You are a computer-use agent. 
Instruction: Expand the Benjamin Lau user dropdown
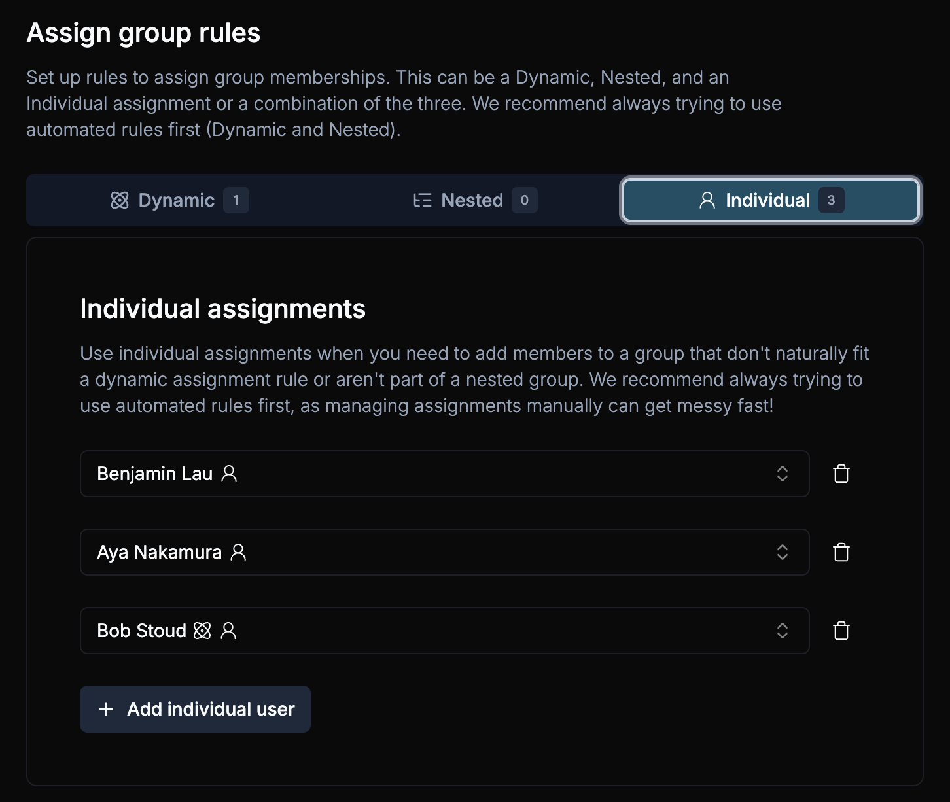pyautogui.click(x=783, y=474)
